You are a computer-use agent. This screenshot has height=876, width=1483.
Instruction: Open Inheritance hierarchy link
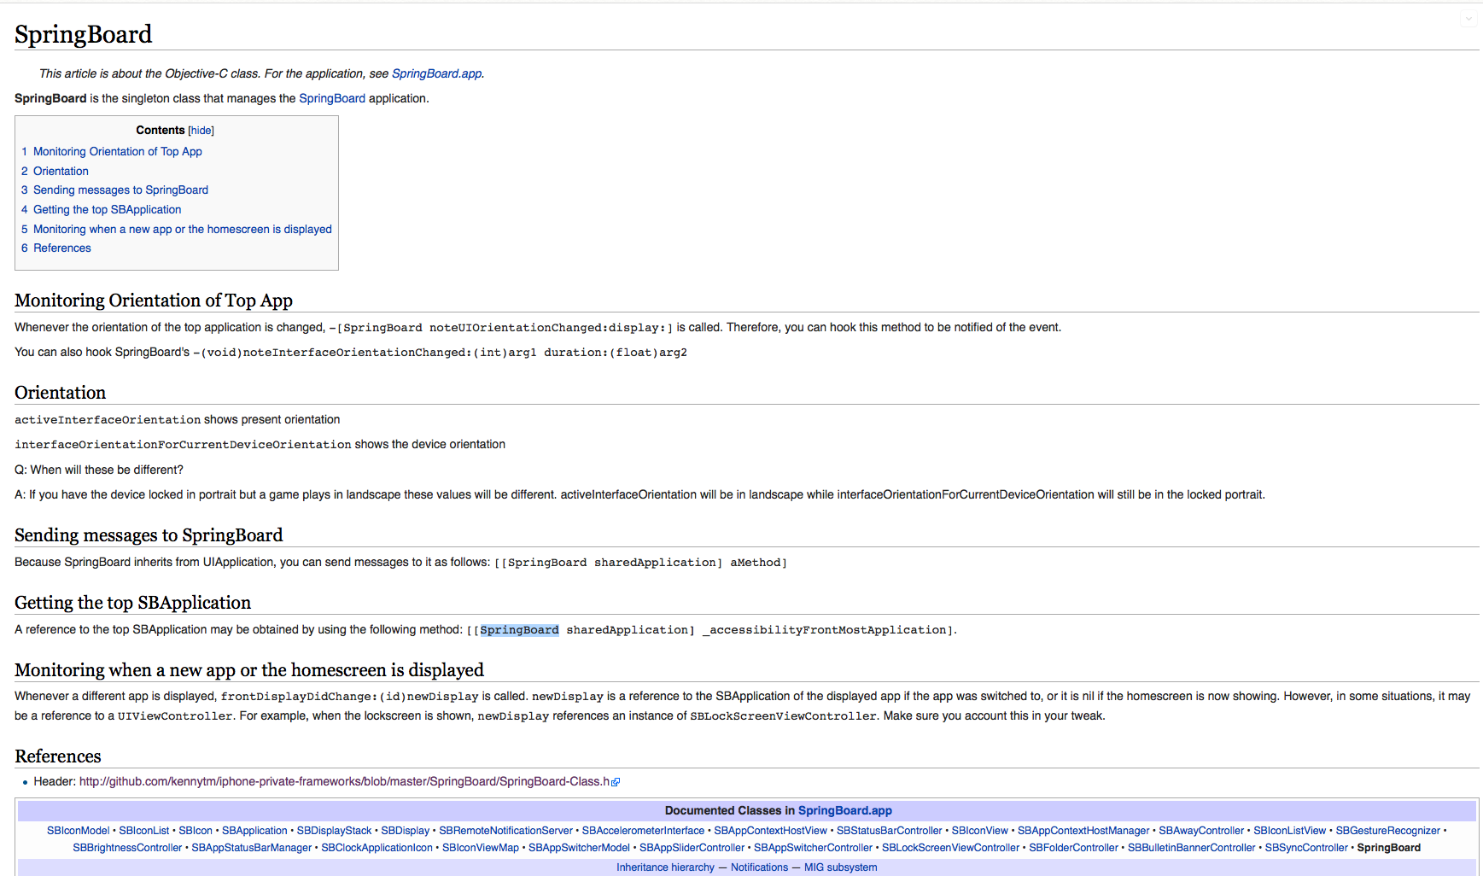(x=665, y=867)
